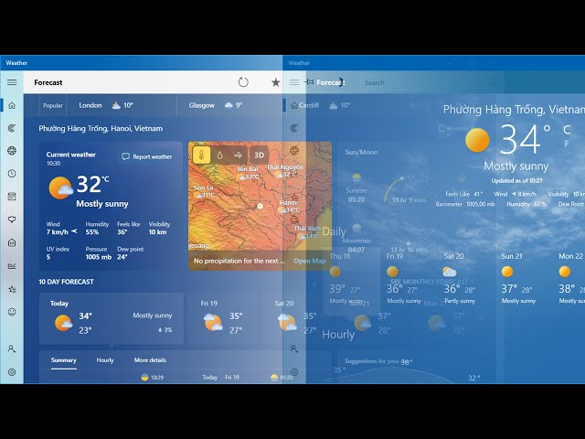Viewport: 585px width, 439px height.
Task: Open the account icon in right window sidebar
Action: click(x=294, y=348)
